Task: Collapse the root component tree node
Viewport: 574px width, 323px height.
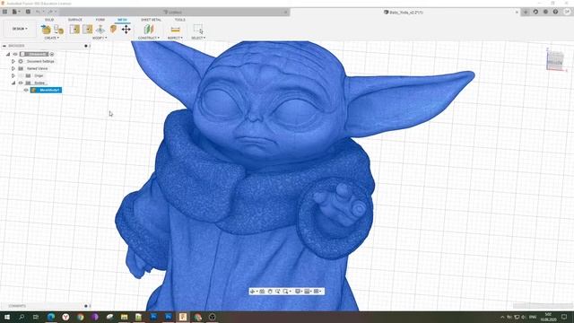Action: click(8, 54)
